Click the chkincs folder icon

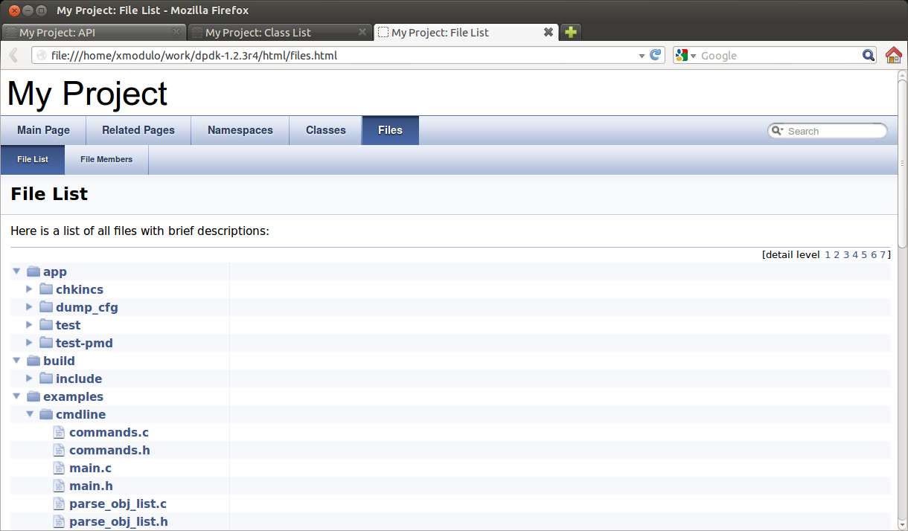click(46, 289)
